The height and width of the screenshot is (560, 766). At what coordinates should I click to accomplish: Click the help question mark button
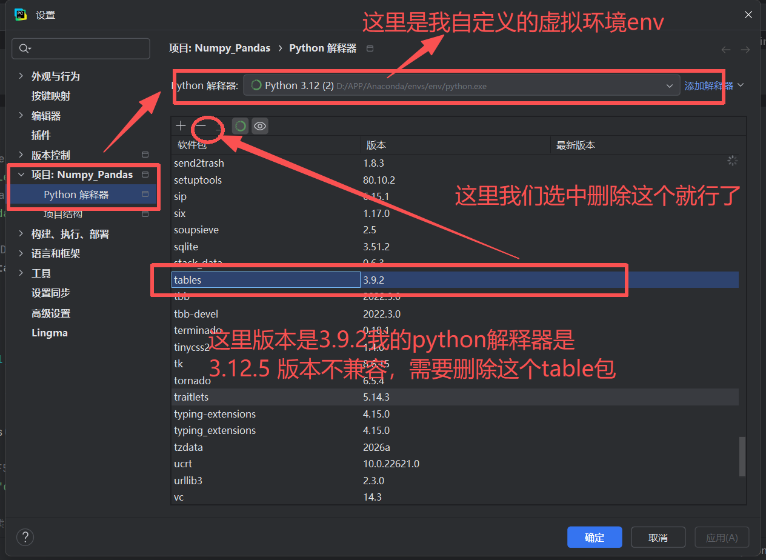[25, 537]
